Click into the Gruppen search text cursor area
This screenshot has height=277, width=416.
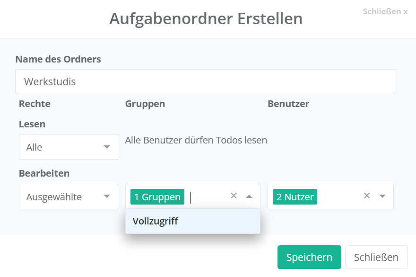(x=206, y=197)
